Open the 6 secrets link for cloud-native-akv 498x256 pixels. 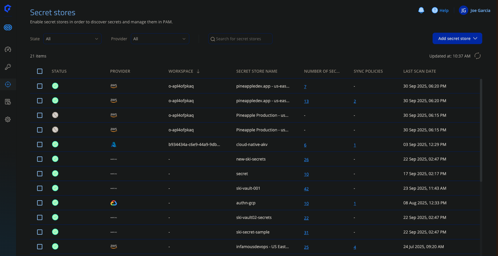tap(305, 145)
